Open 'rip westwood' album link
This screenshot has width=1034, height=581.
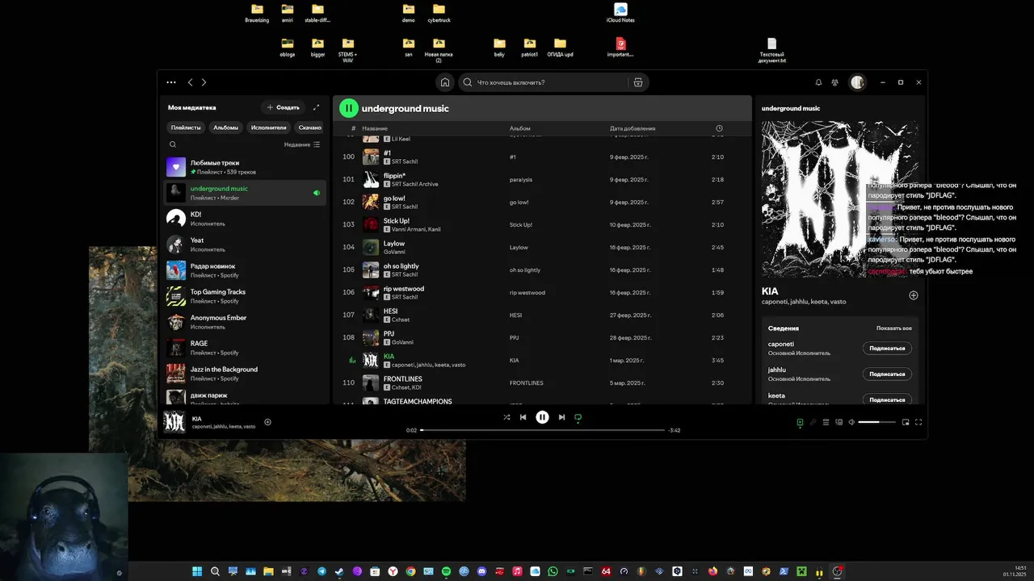[x=528, y=293]
